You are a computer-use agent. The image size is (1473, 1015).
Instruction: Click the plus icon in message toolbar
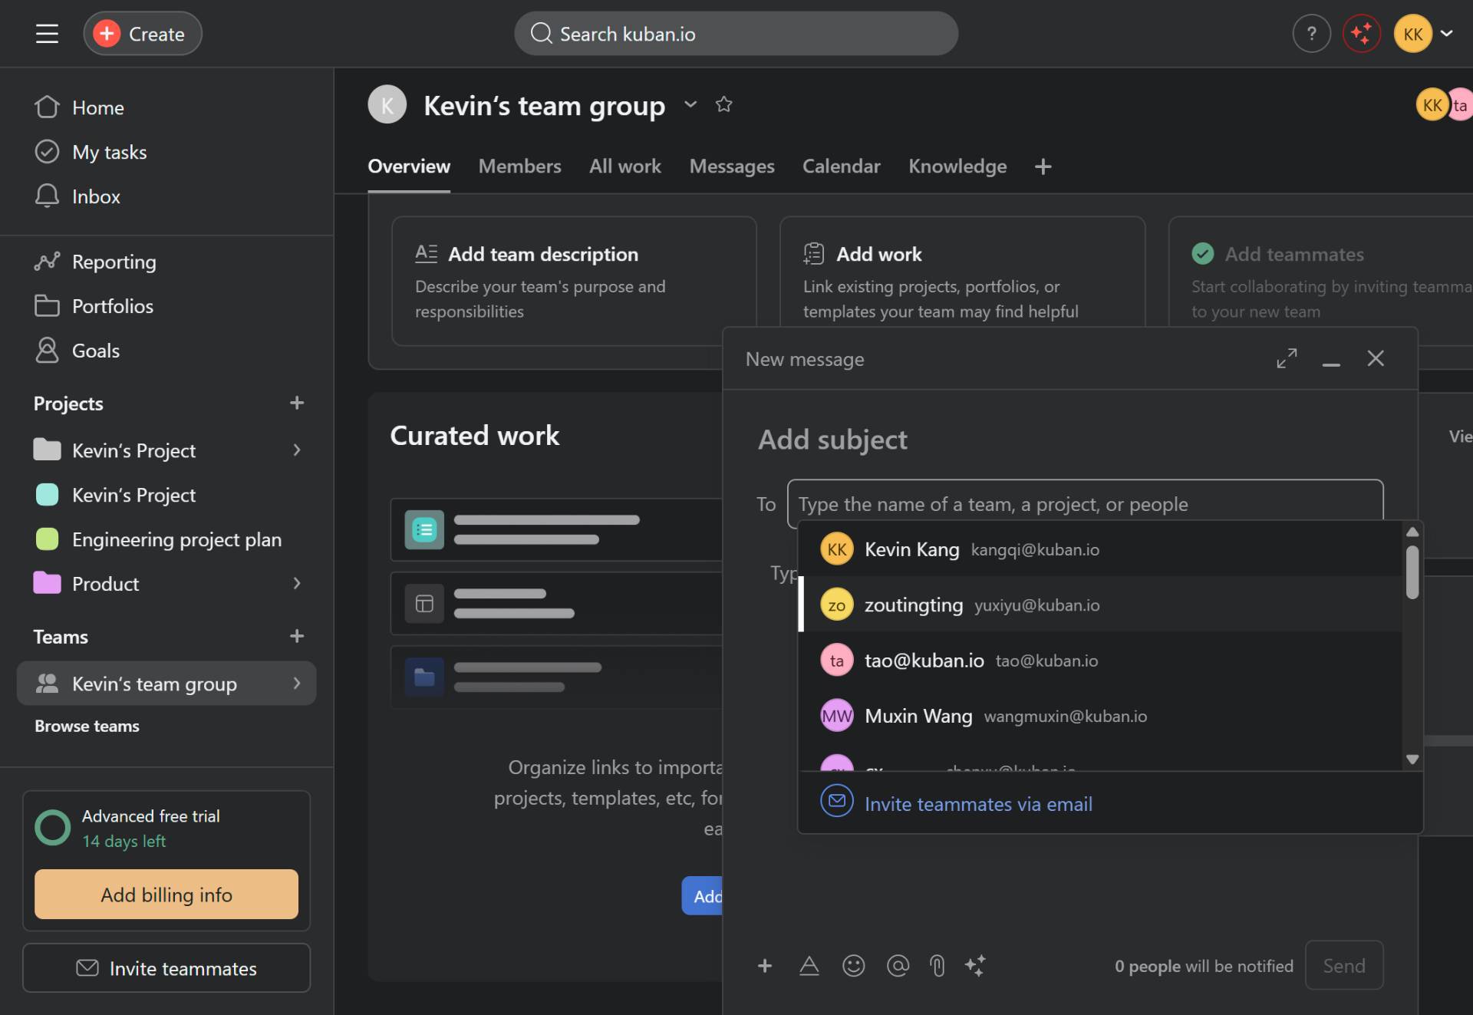point(765,966)
